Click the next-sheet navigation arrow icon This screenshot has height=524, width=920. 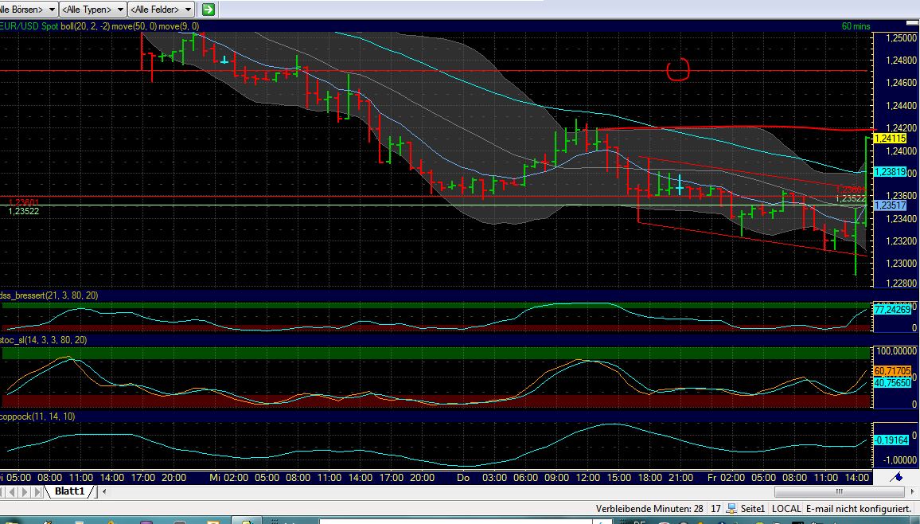[x=24, y=491]
